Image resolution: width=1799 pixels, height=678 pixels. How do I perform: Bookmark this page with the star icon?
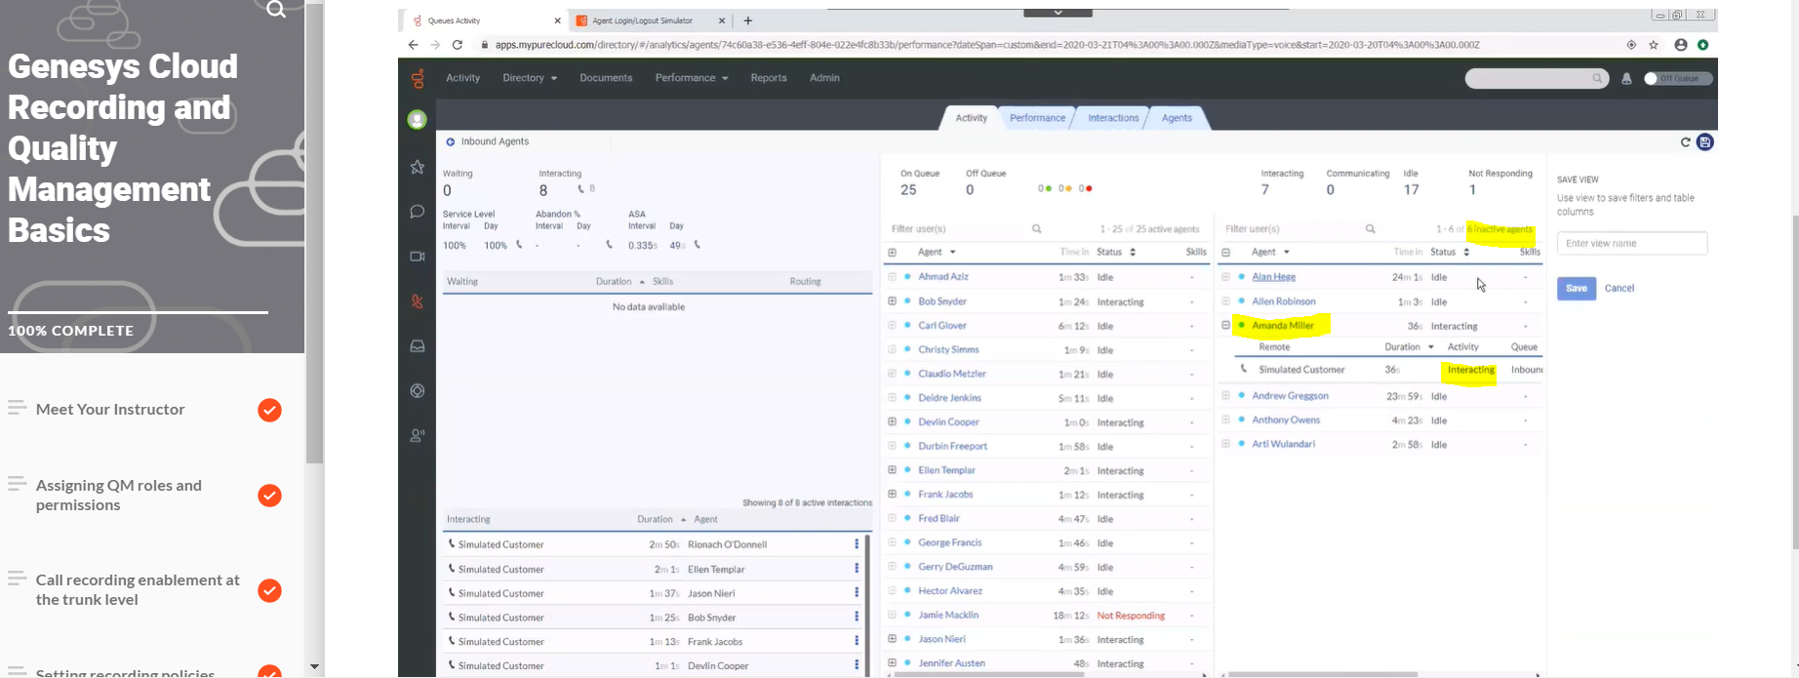[1654, 45]
